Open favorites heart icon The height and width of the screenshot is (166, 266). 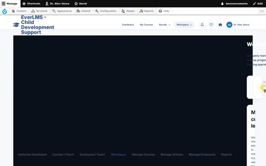[211, 25]
